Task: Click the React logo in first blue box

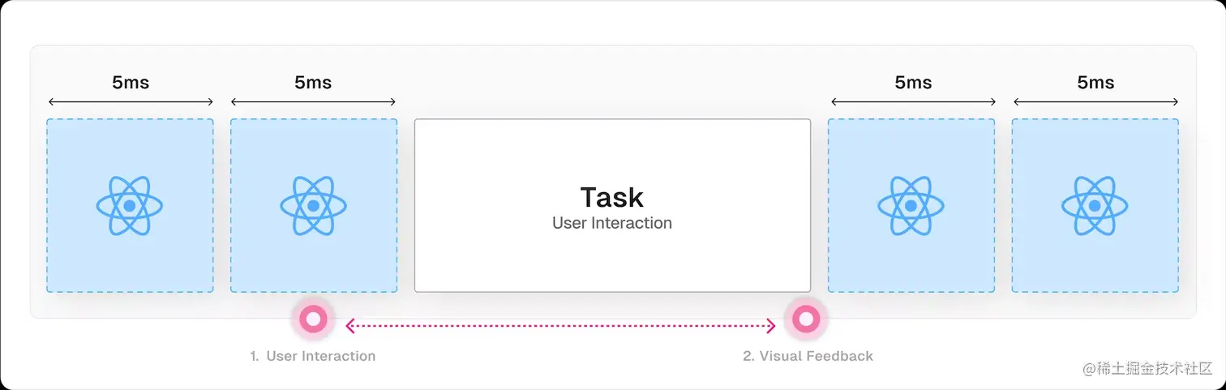Action: pos(130,206)
